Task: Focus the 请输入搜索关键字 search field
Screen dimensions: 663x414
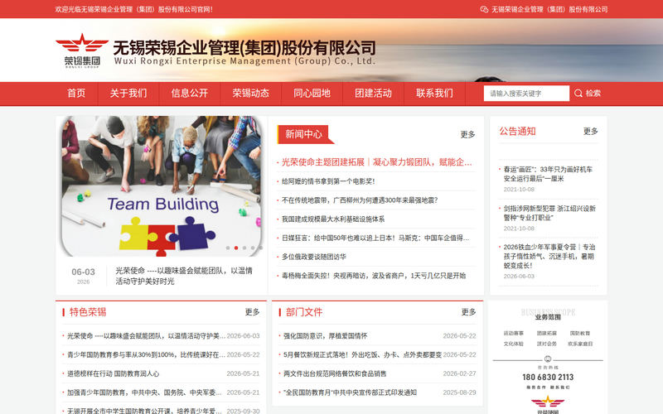Action: click(526, 94)
